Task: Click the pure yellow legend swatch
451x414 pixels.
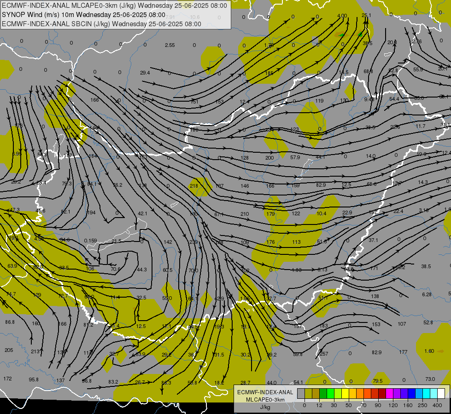Action: pos(346,393)
